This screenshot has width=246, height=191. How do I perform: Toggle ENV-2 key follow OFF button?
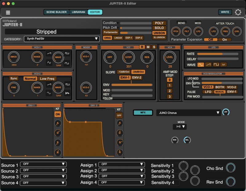point(119,115)
